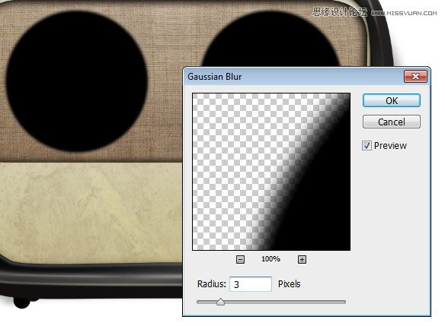Click the 100% zoom level text

coord(271,259)
